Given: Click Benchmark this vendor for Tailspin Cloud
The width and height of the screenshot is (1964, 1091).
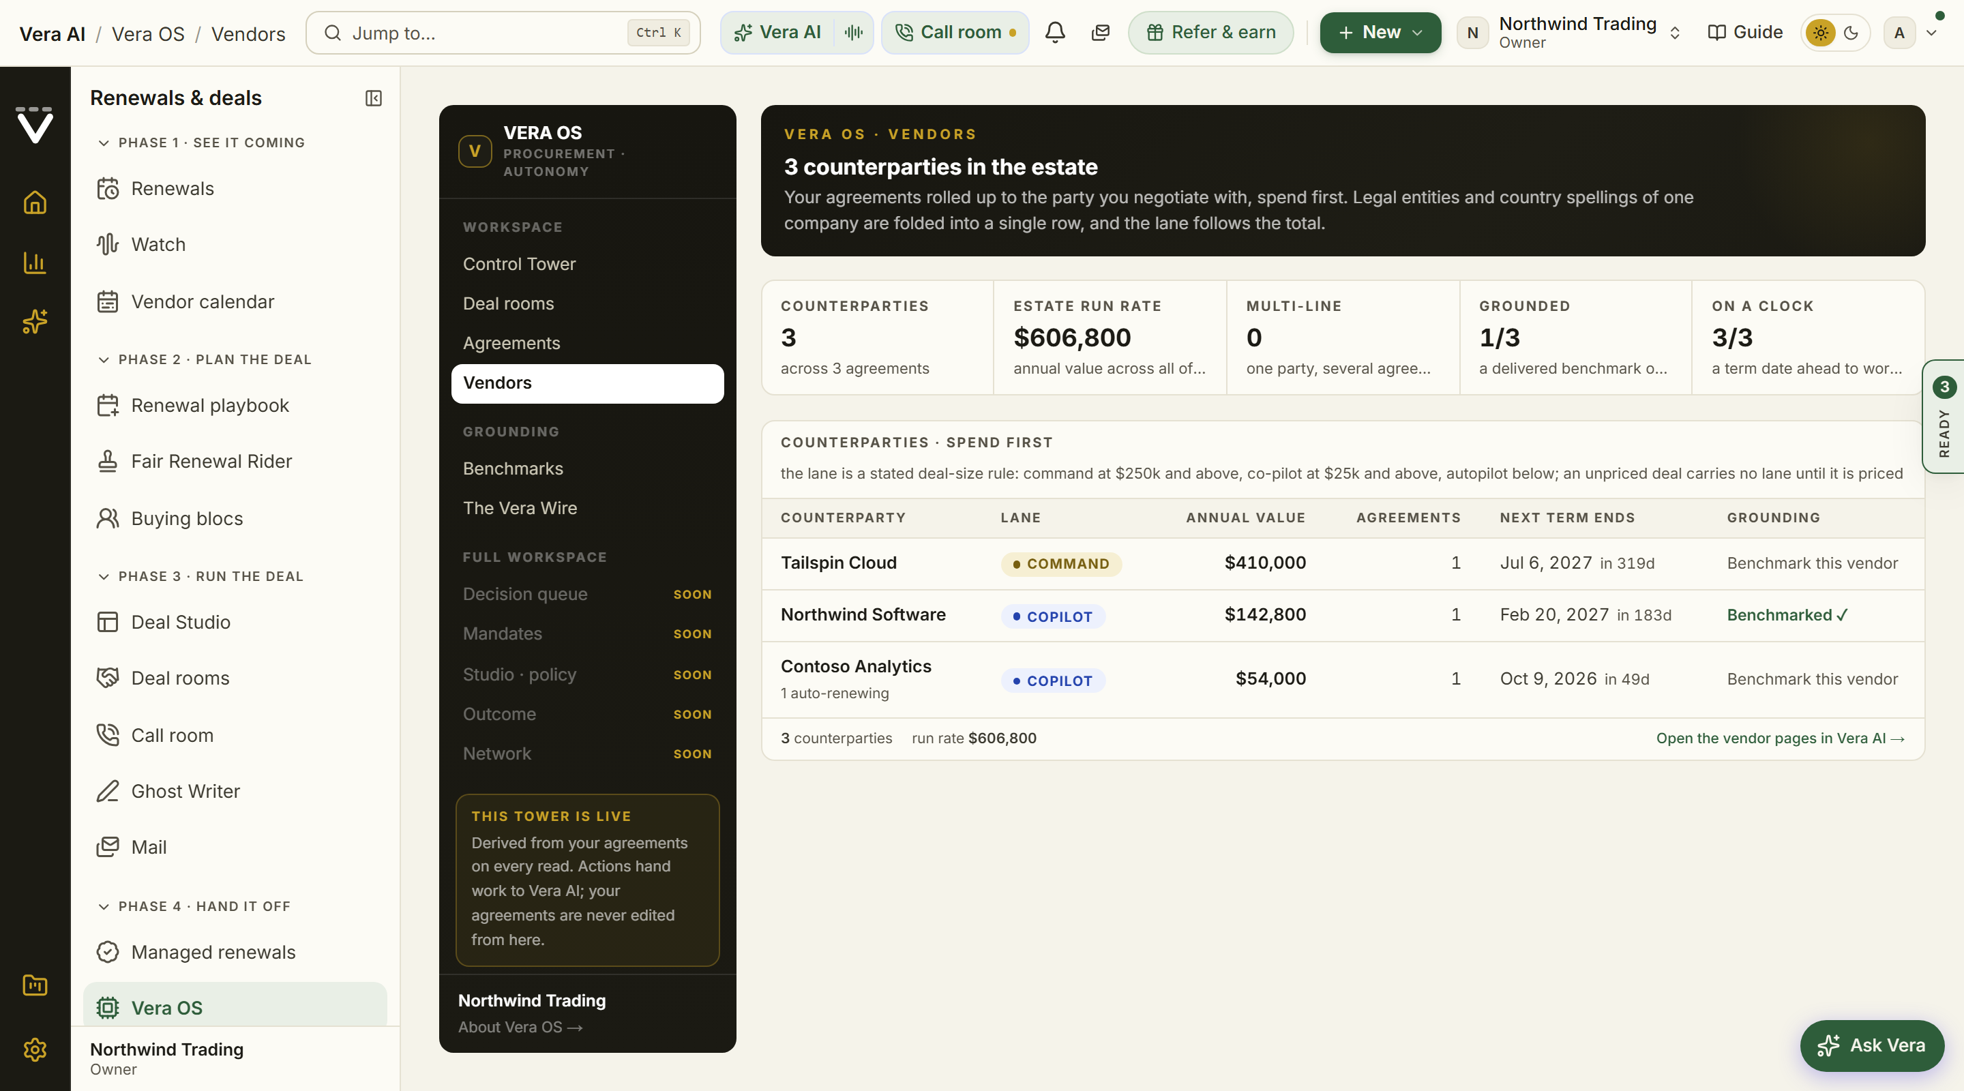Looking at the screenshot, I should 1813,563.
